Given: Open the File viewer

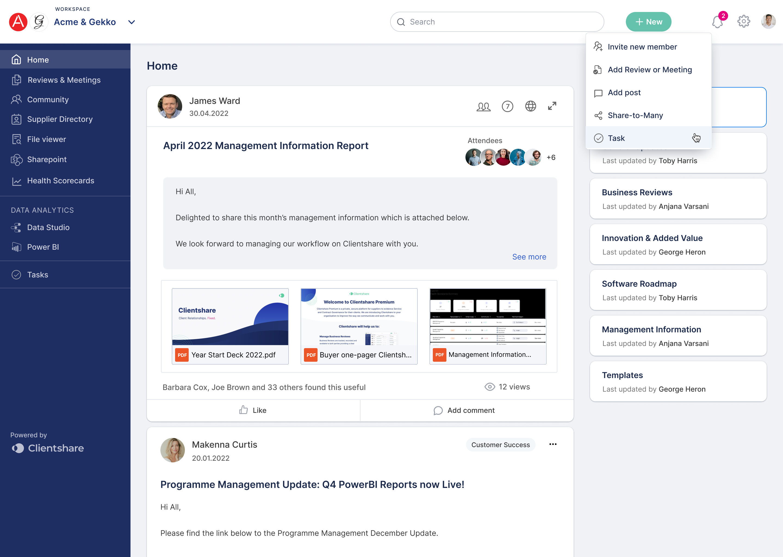Looking at the screenshot, I should coord(46,139).
